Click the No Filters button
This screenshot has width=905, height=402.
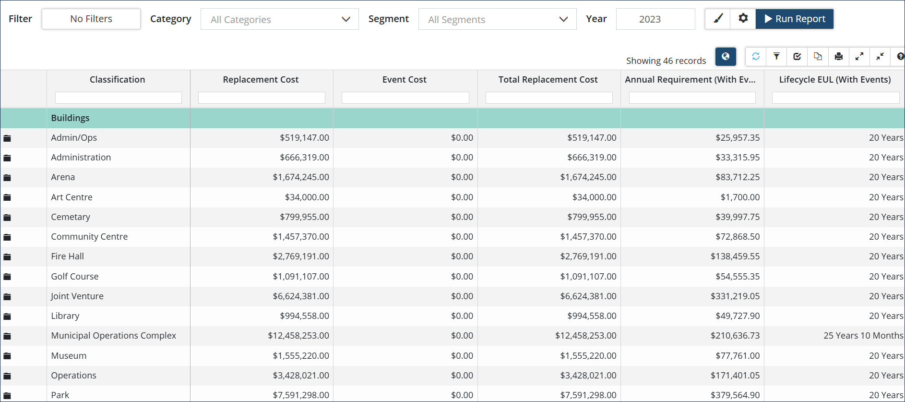coord(91,19)
